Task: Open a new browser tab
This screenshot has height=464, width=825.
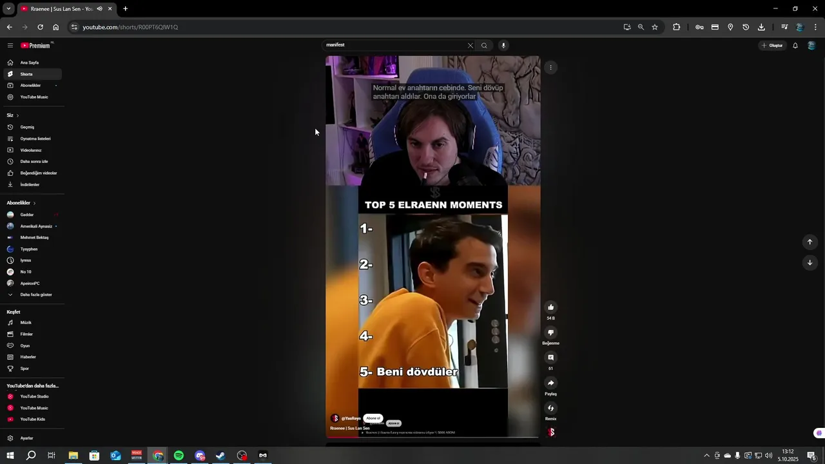Action: click(x=125, y=9)
